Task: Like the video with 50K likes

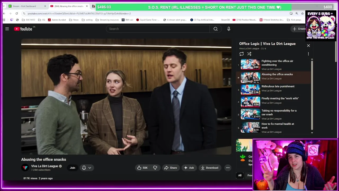Action: coord(142,168)
